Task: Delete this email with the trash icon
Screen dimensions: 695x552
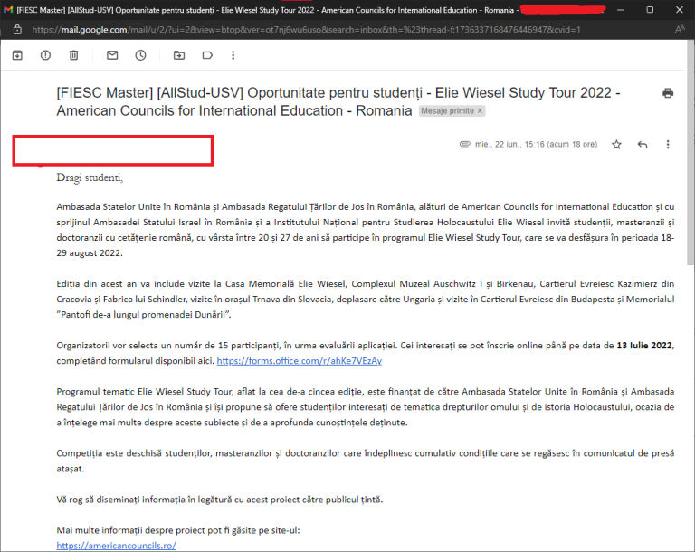Action: point(73,55)
